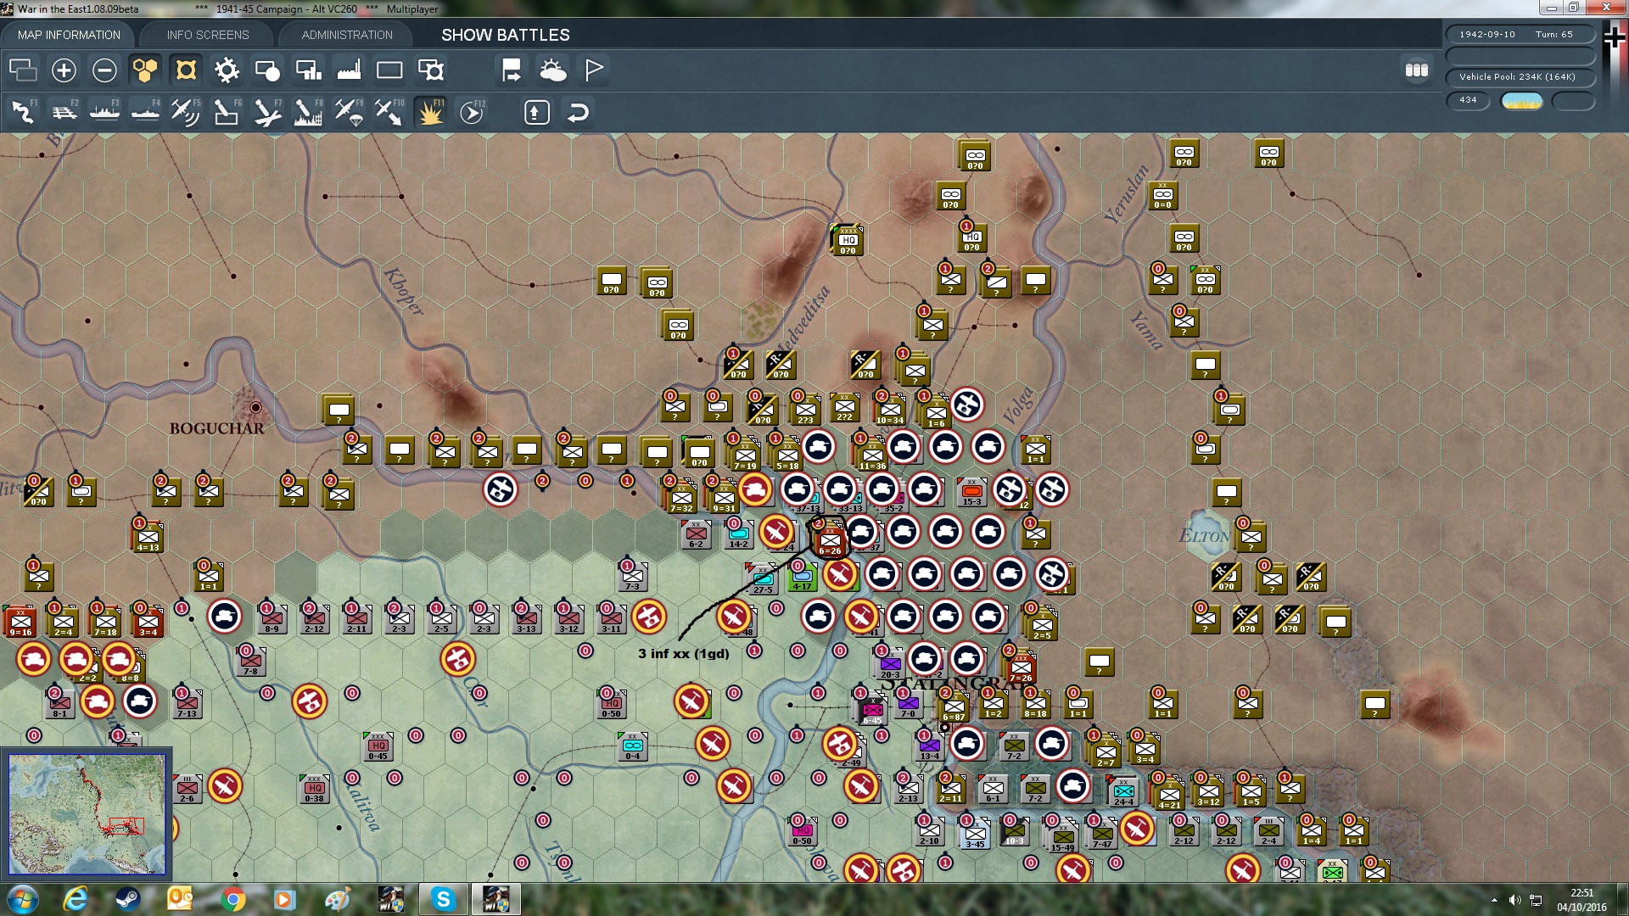Zoom out with the minus magnifier icon
The width and height of the screenshot is (1629, 916).
point(104,70)
